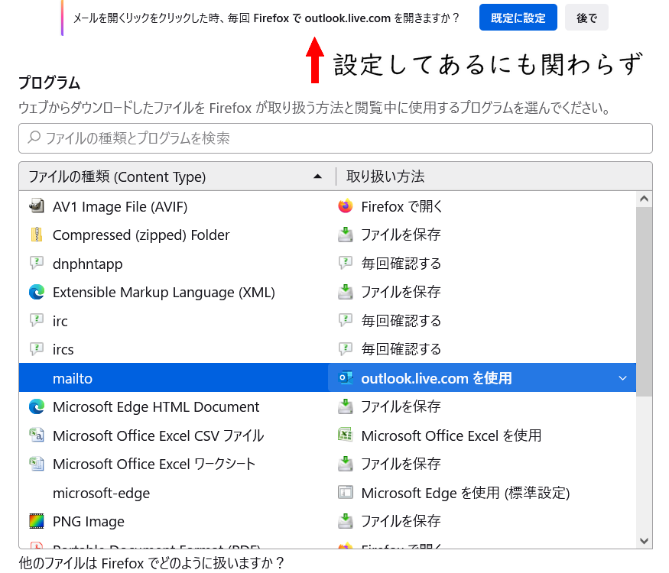Click the Excel icon beside Microsoft Office Excel を使用
The image size is (669, 573).
pos(346,435)
